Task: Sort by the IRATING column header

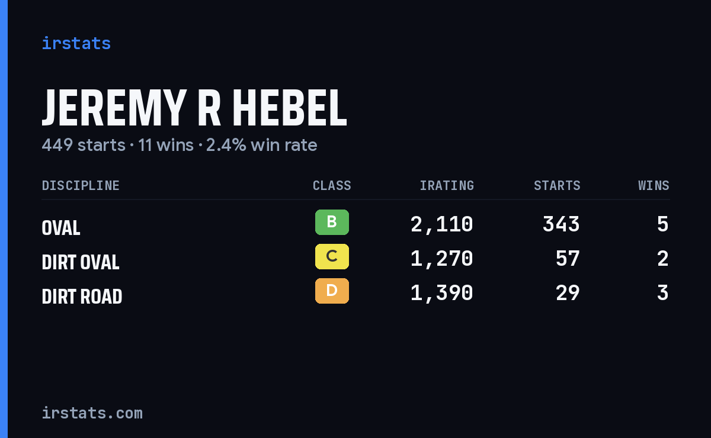Action: (x=447, y=185)
